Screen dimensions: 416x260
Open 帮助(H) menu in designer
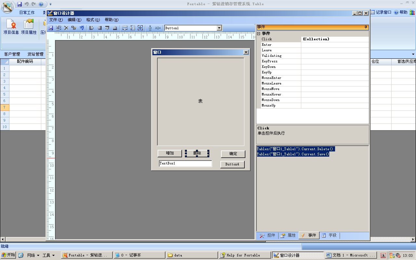[111, 20]
